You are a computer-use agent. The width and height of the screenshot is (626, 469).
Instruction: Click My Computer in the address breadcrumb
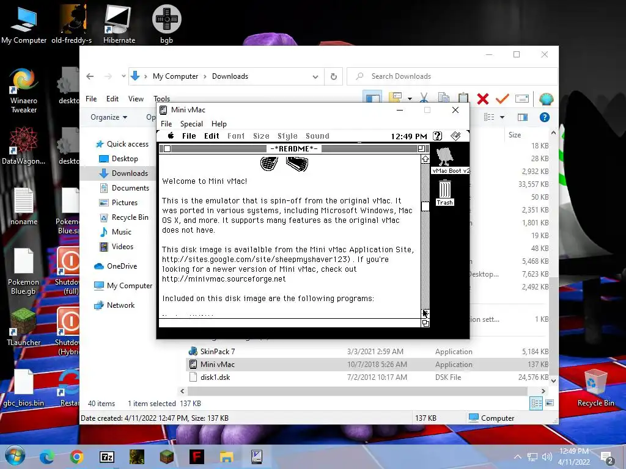(175, 76)
